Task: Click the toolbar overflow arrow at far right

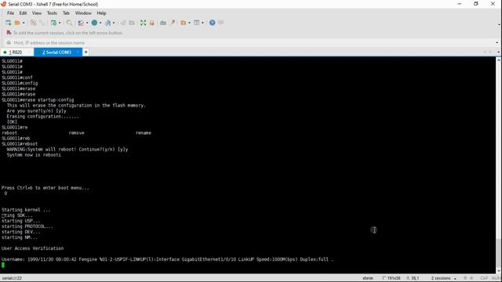Action: [499, 24]
